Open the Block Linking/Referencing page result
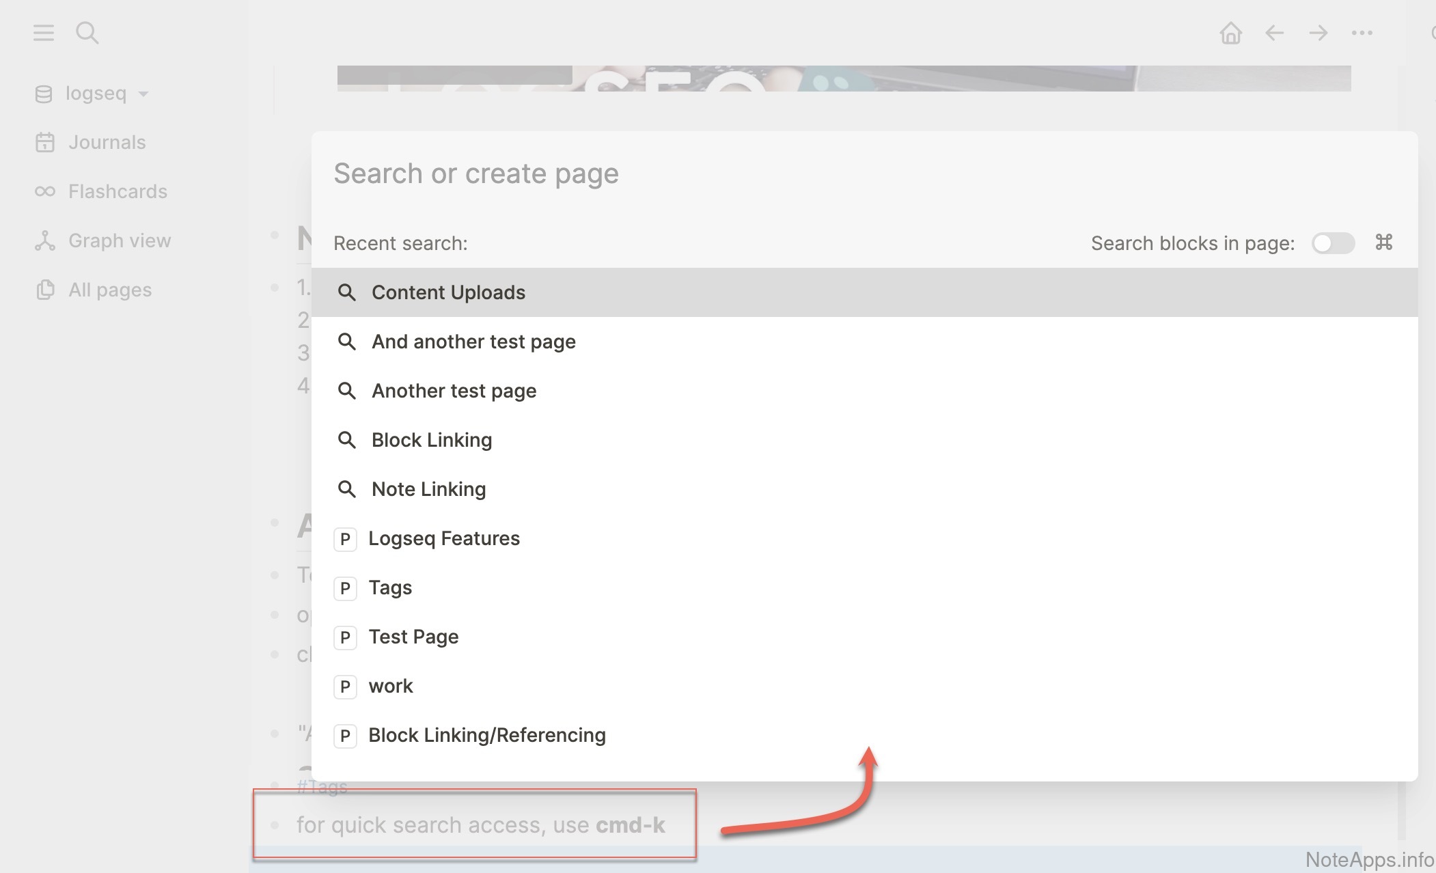Screen dimensions: 1436x873 pos(486,735)
